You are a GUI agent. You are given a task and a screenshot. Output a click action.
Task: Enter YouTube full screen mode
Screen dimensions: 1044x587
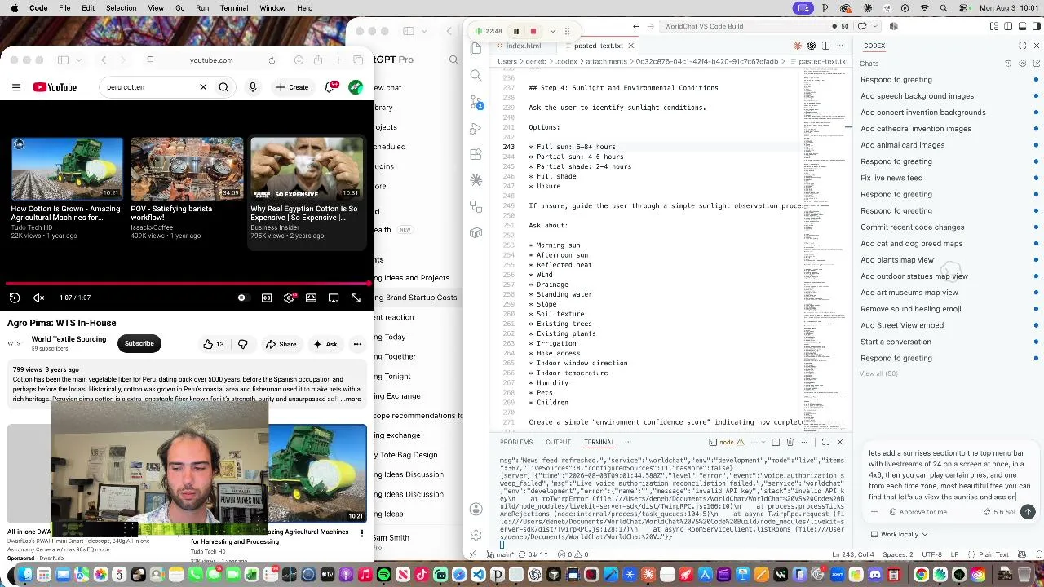[x=356, y=298]
